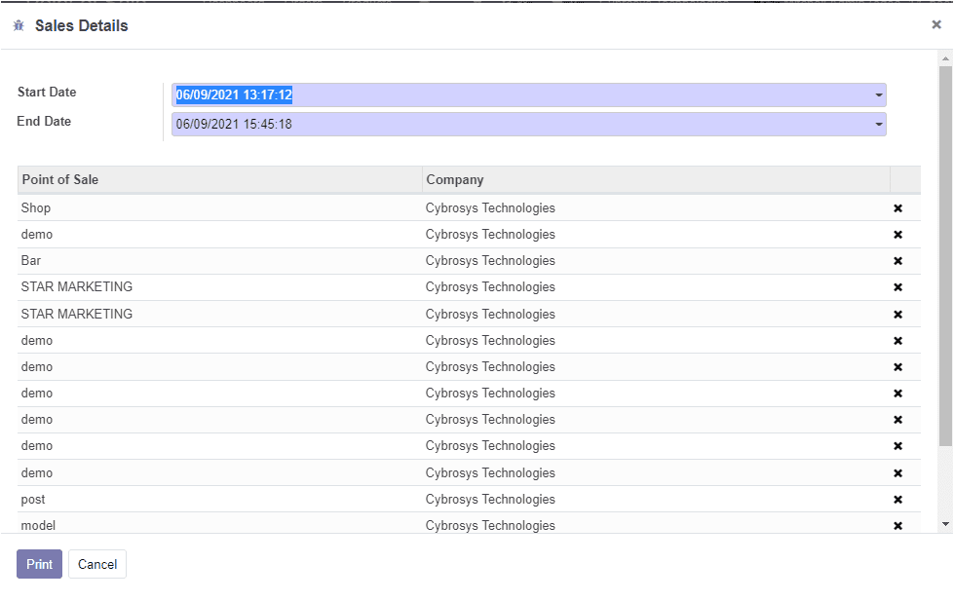This screenshot has width=954, height=601.
Task: Remove the demo row directly below second STAR MARKETING
Action: pyautogui.click(x=897, y=341)
